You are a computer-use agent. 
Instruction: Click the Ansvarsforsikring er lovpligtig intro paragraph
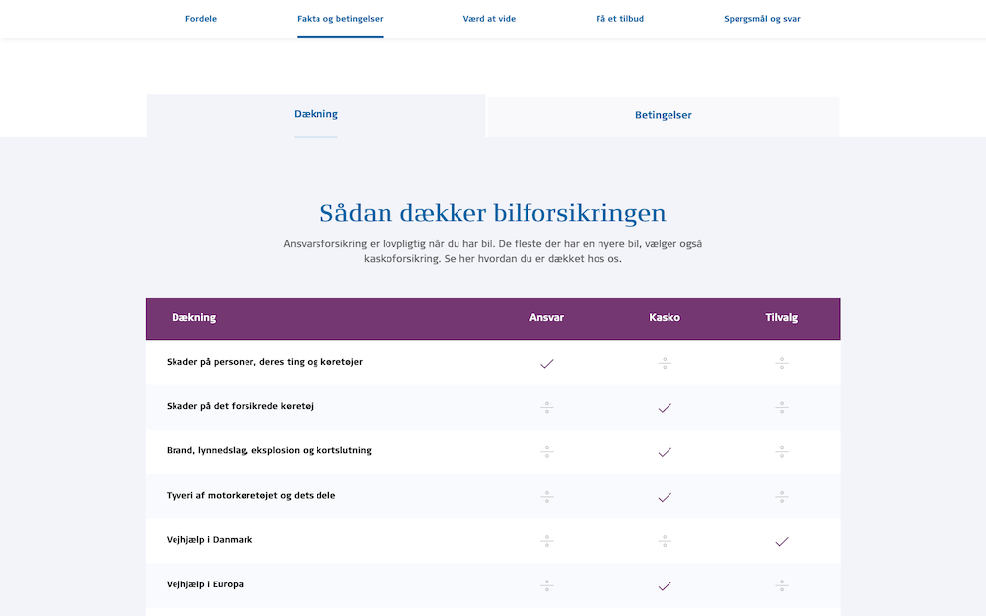point(493,251)
